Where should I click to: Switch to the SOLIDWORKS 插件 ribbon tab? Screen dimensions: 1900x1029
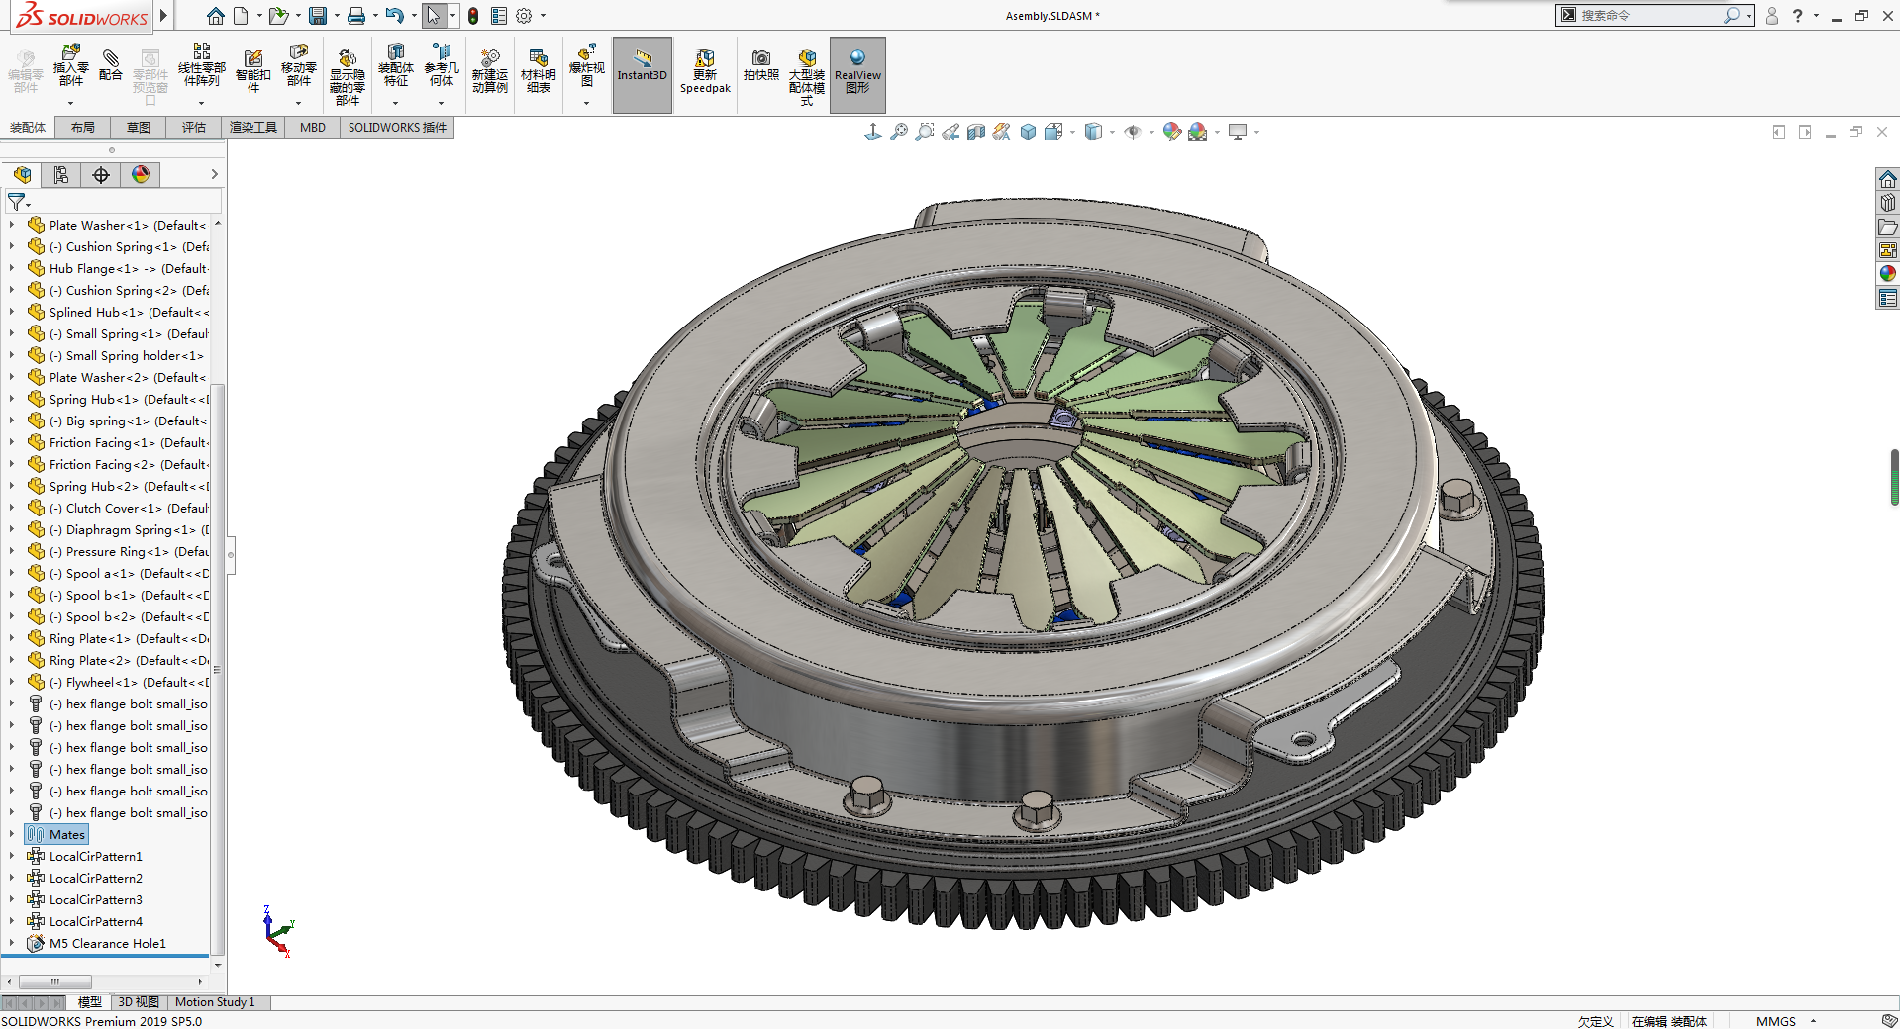tap(397, 127)
